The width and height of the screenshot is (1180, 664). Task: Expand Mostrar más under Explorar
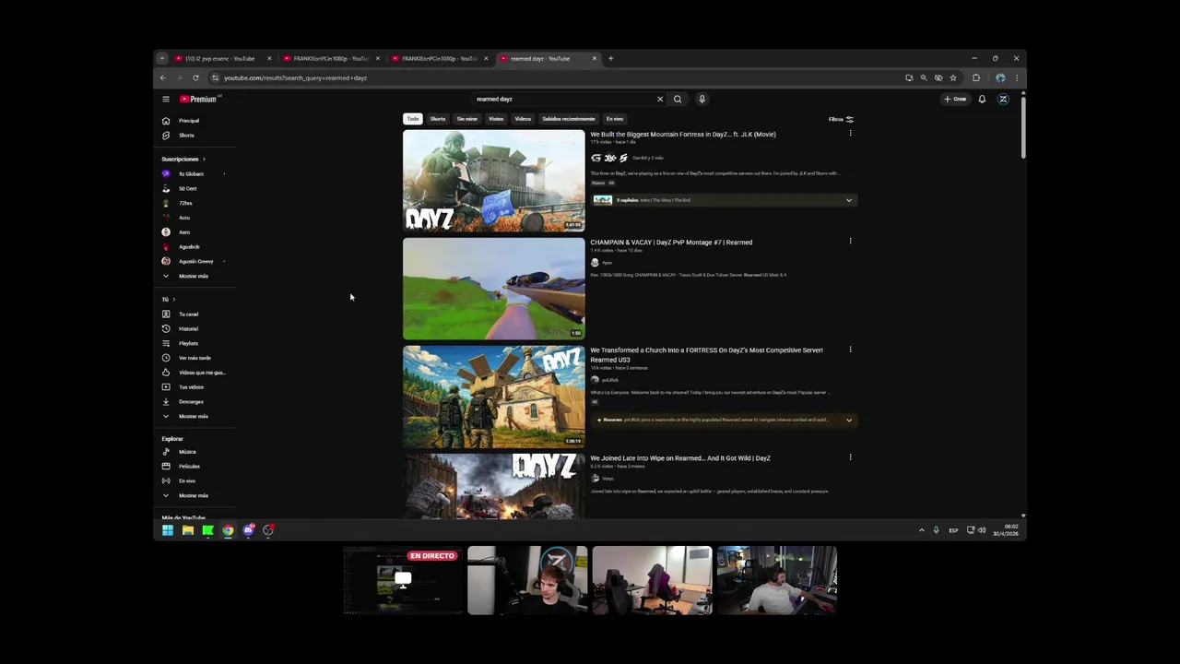pyautogui.click(x=194, y=495)
